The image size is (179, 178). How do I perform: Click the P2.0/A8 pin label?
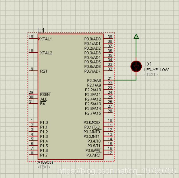coord(94,81)
